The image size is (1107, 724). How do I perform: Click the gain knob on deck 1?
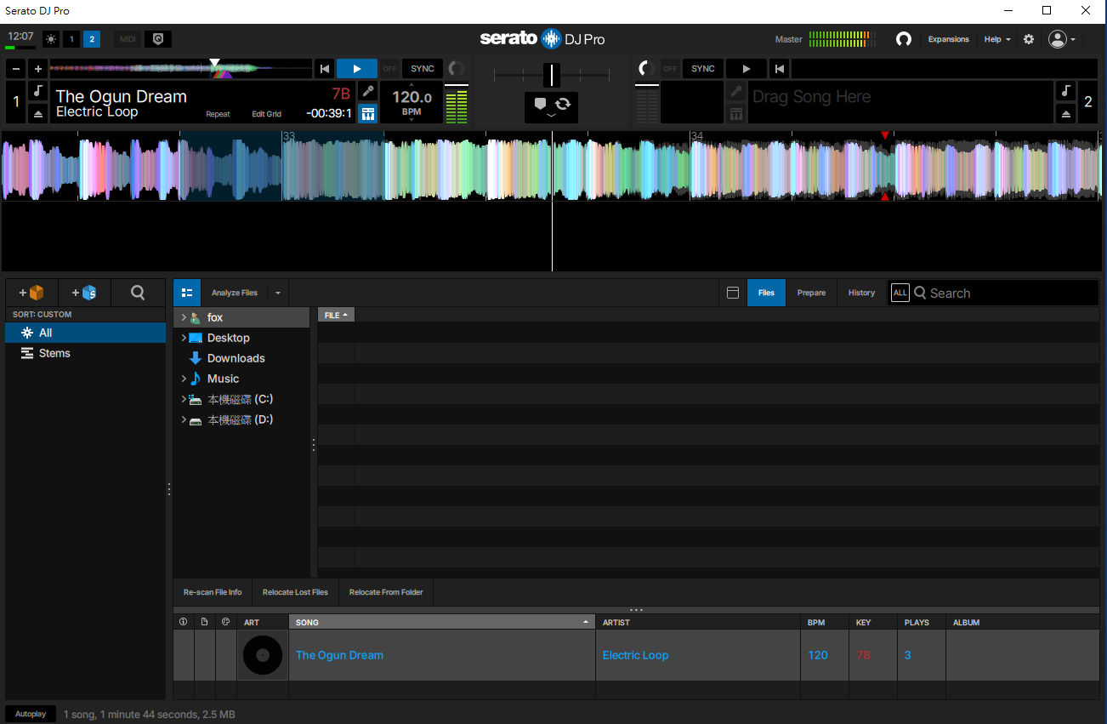point(457,69)
